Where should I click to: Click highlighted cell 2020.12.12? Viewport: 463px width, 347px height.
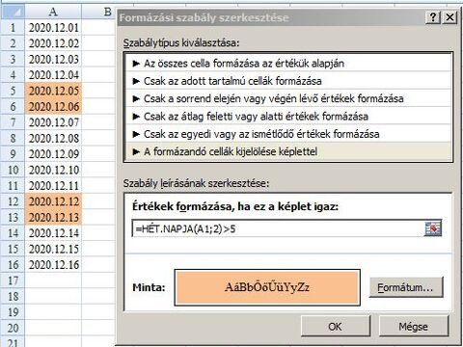tap(53, 201)
